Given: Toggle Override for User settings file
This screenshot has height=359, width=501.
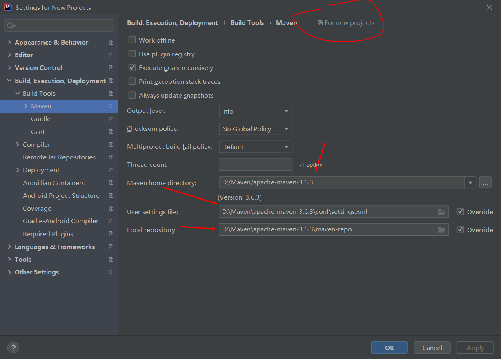Looking at the screenshot, I should (461, 211).
